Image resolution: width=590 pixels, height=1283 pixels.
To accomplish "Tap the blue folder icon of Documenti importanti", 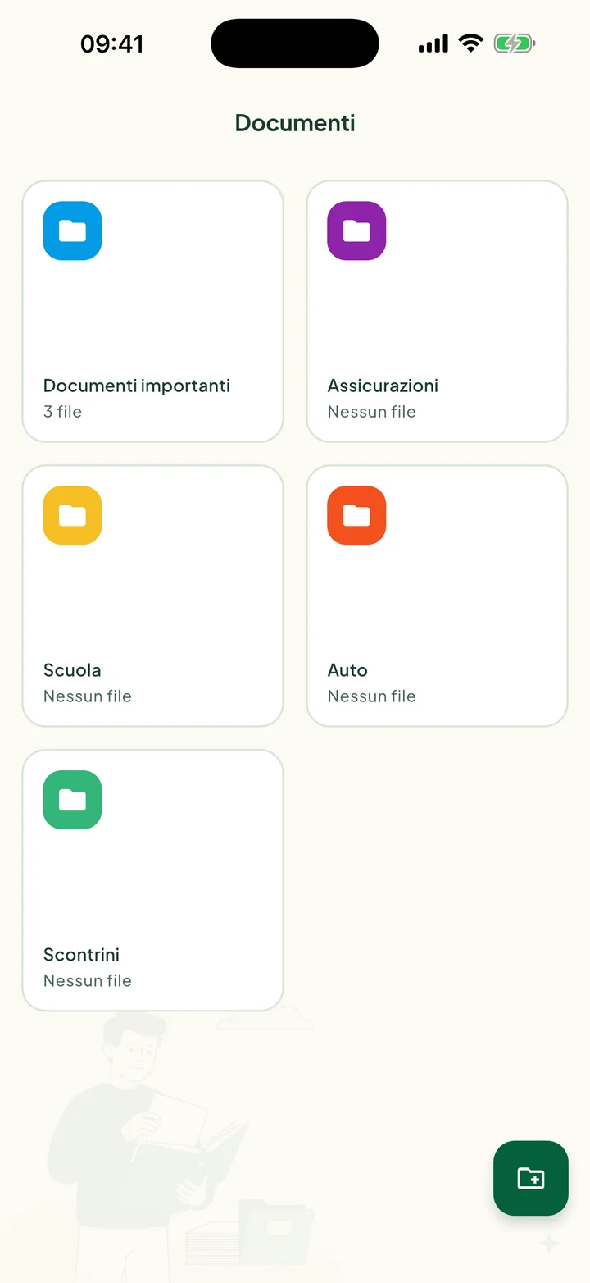I will pyautogui.click(x=72, y=231).
